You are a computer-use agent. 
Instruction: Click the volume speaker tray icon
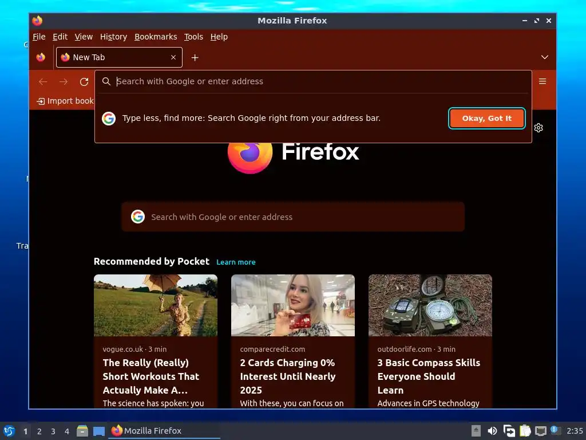[492, 431]
